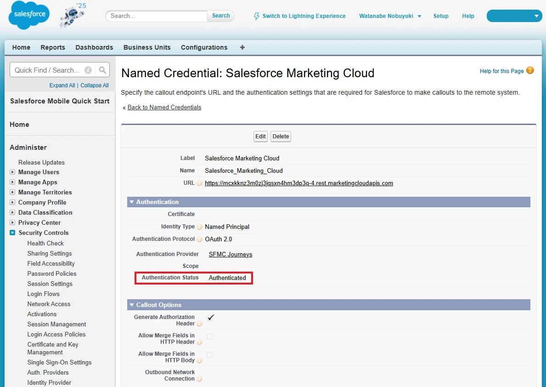Click Switch to Lightning Experience link
The height and width of the screenshot is (387, 546).
click(304, 16)
